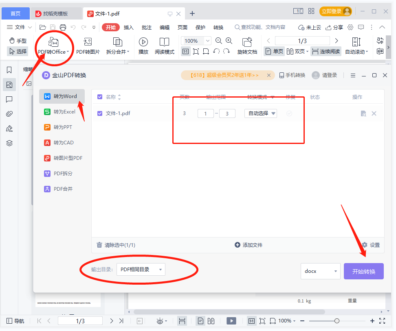Image resolution: width=396 pixels, height=331 pixels.
Task: Toggle 单页 single page view
Action: 274,51
